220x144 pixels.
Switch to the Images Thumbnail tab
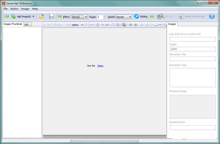tap(13, 24)
